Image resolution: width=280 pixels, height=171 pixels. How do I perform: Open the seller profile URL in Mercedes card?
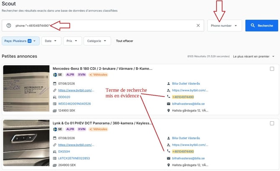(x=190, y=90)
